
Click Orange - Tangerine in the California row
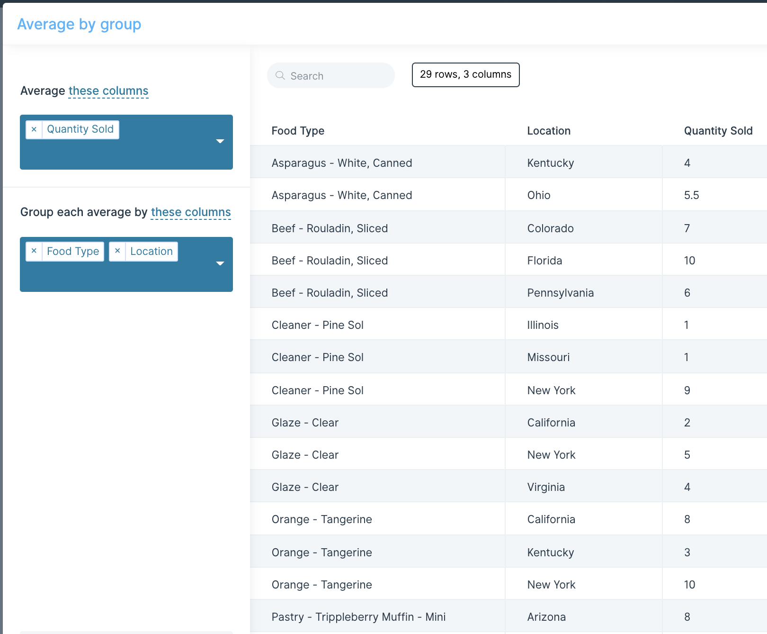[x=322, y=519]
